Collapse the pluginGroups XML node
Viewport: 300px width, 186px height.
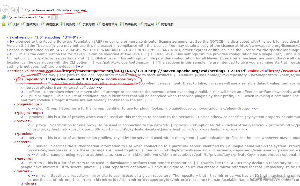click(x=11, y=104)
